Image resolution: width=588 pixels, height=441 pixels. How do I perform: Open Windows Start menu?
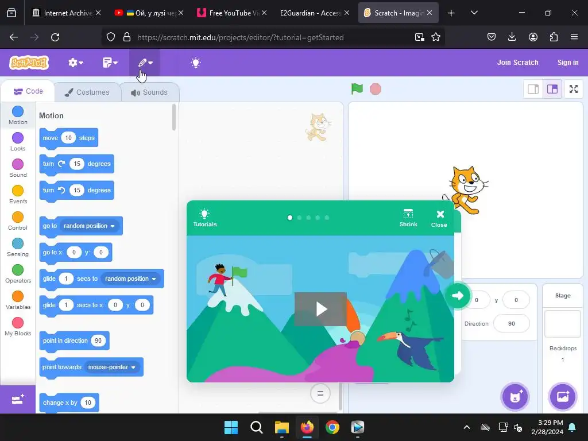231,427
